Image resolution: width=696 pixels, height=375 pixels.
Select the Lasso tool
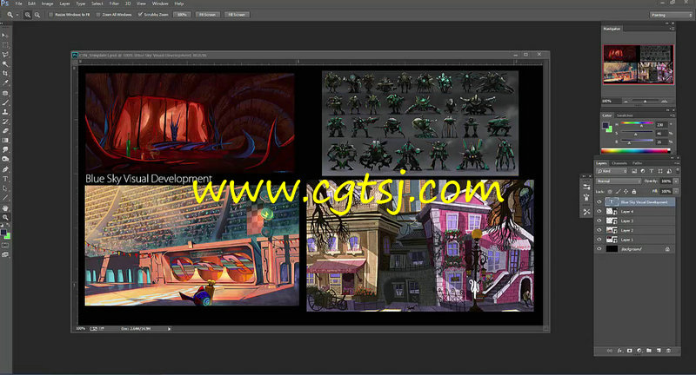pos(5,55)
